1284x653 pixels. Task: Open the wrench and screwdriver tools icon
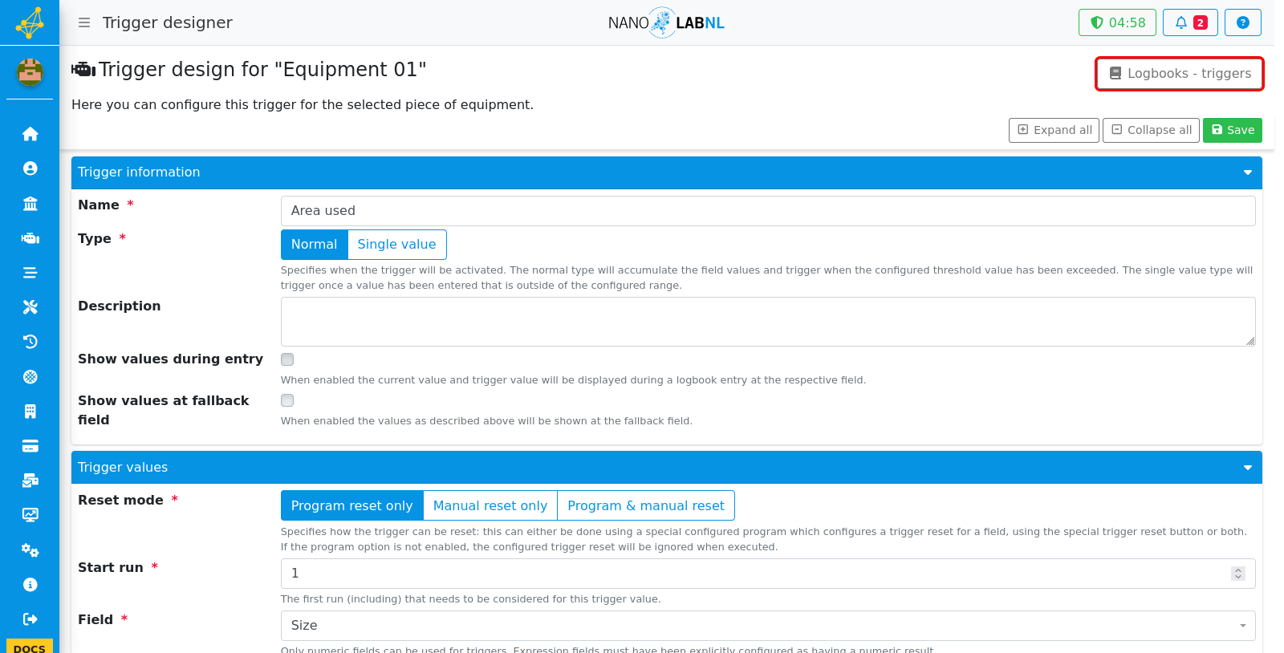tap(30, 307)
